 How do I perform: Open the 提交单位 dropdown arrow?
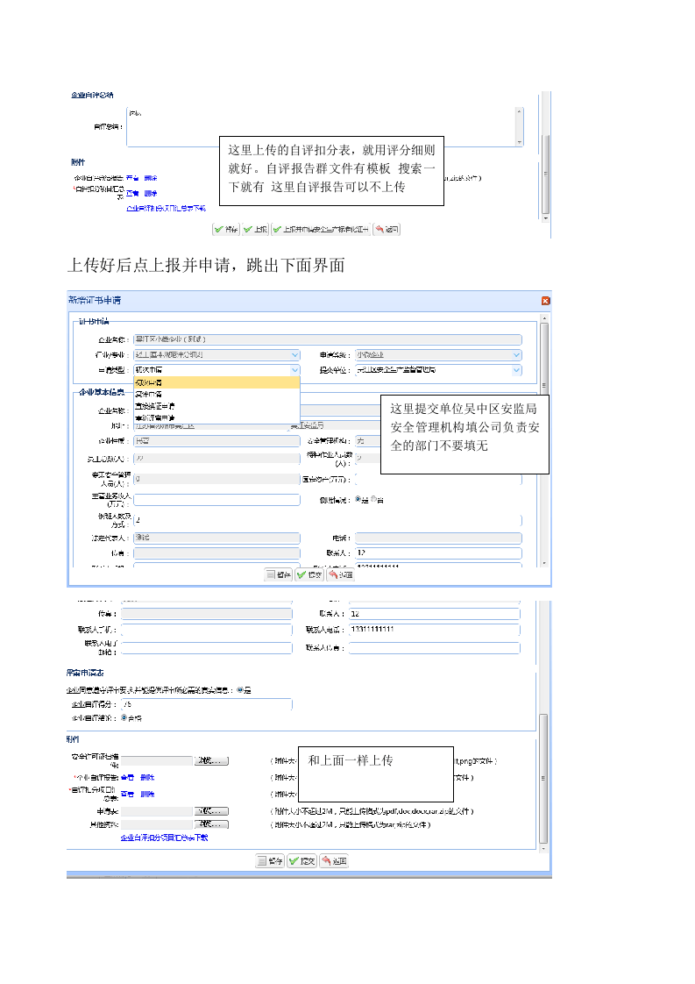(517, 370)
